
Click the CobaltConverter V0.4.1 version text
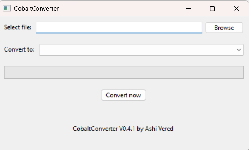[x=104, y=129]
